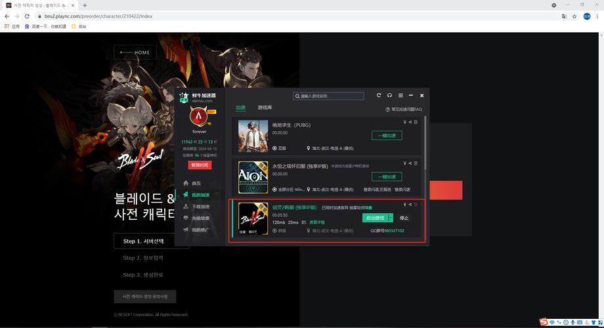This screenshot has width=604, height=328.
Task: Pin the AION entry to top
Action: [x=405, y=163]
